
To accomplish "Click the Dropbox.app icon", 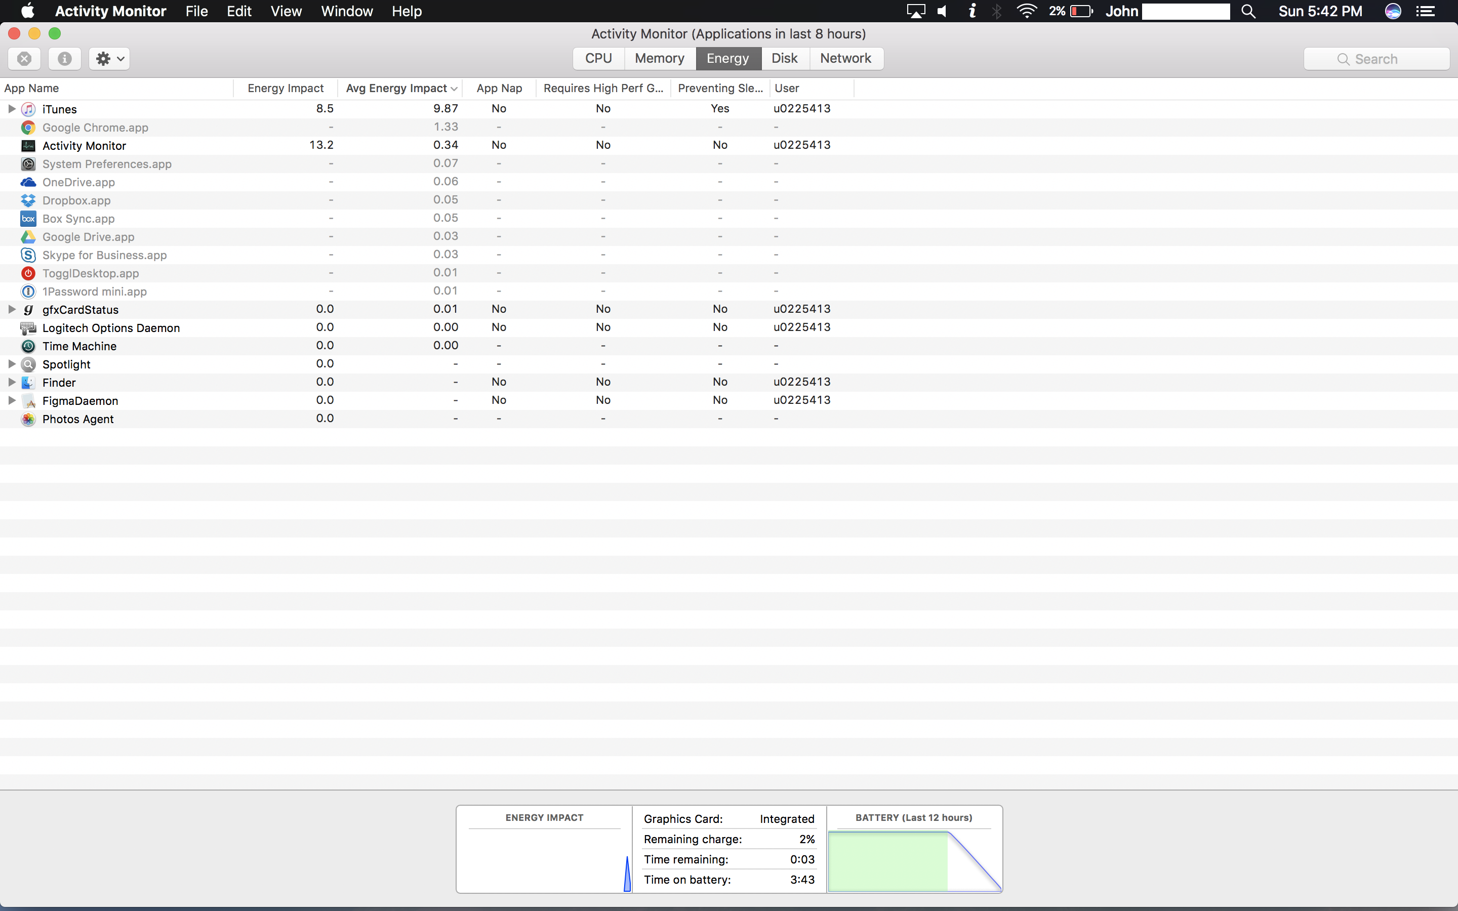I will tap(28, 200).
